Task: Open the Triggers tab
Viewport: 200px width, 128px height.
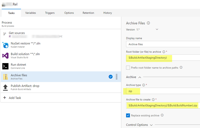Action: click(50, 13)
